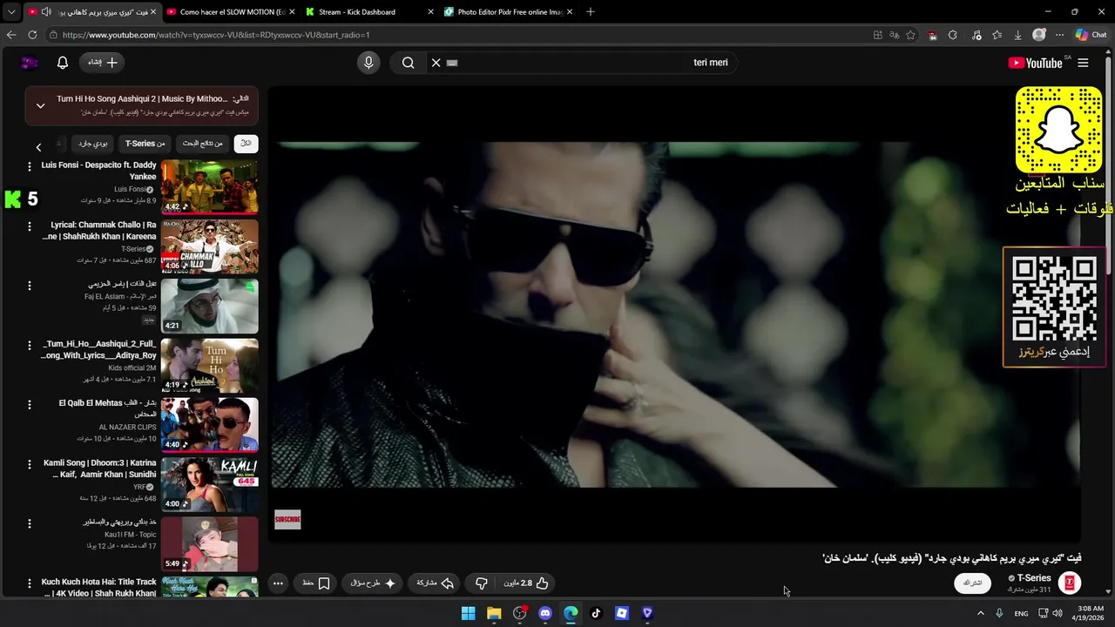This screenshot has width=1115, height=627.
Task: Clear search text with the X icon
Action: click(x=436, y=63)
